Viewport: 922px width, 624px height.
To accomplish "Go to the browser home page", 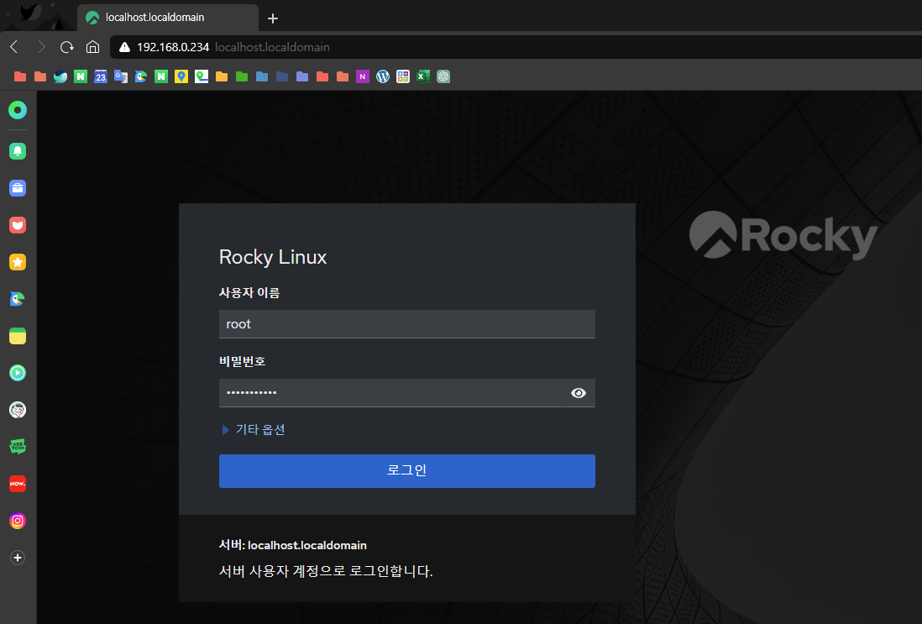I will point(93,47).
